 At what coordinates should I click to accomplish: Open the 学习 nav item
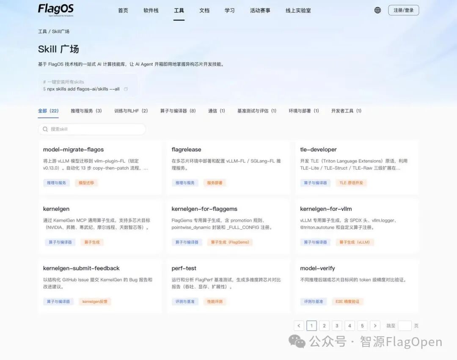point(230,11)
